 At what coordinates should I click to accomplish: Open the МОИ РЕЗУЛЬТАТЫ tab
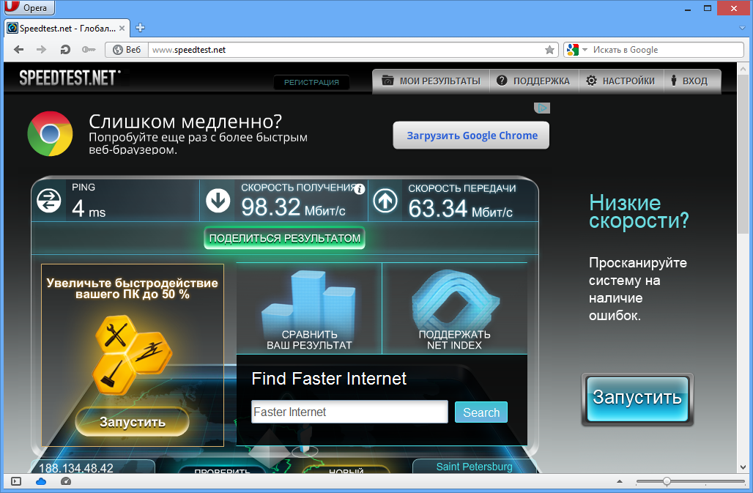click(431, 81)
